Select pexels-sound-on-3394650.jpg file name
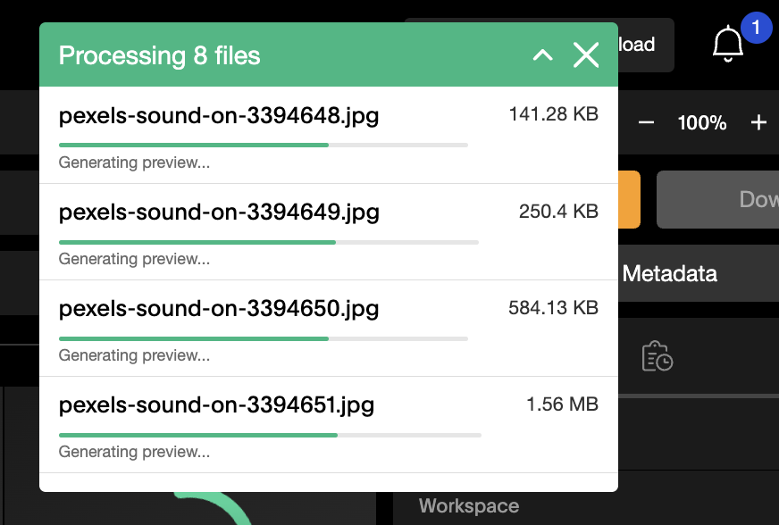 point(219,309)
